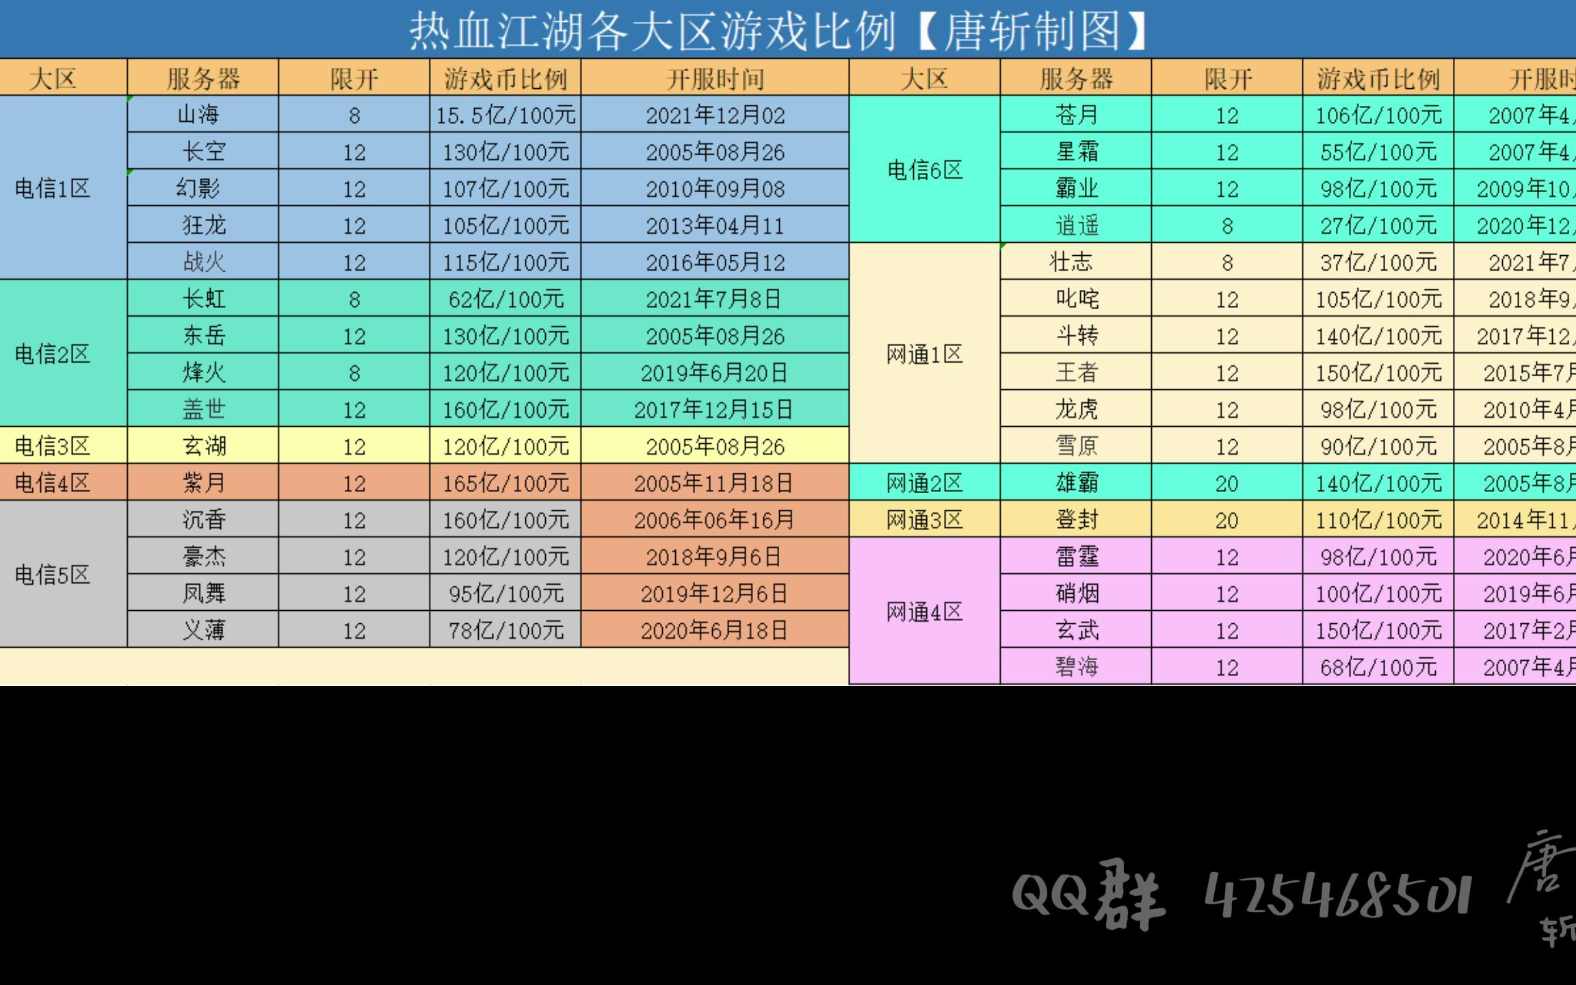Click the 电信5区 region cell
Screen dimensions: 1576x985
(63, 575)
